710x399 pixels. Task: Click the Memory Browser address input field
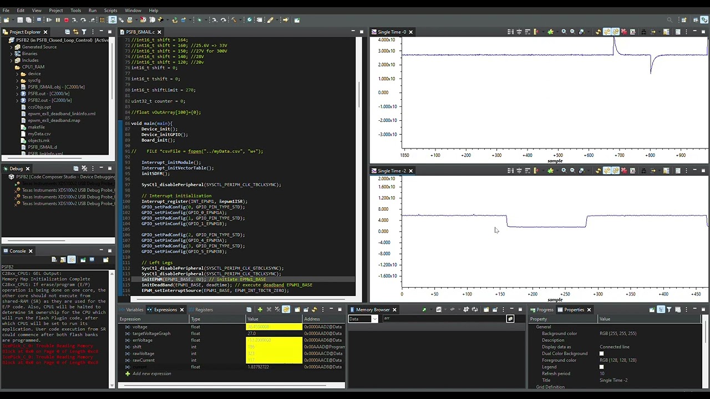point(444,319)
